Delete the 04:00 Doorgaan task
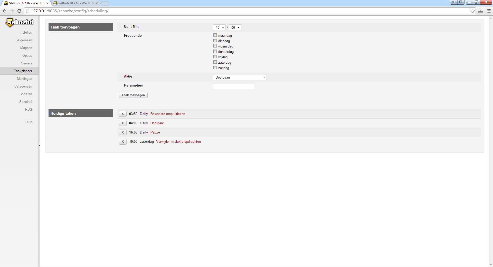The height and width of the screenshot is (267, 493). (x=123, y=123)
